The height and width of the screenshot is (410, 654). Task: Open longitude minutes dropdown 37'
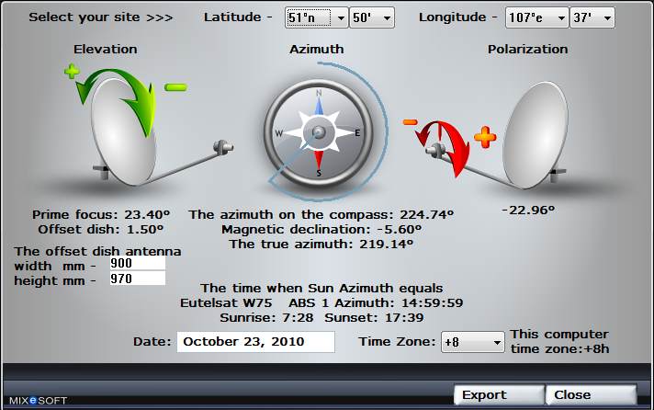[x=592, y=18]
